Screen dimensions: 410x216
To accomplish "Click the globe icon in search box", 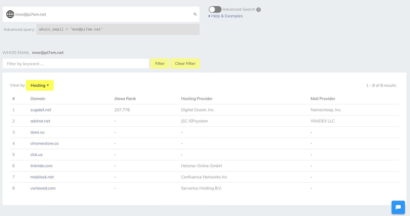I will pos(10,14).
